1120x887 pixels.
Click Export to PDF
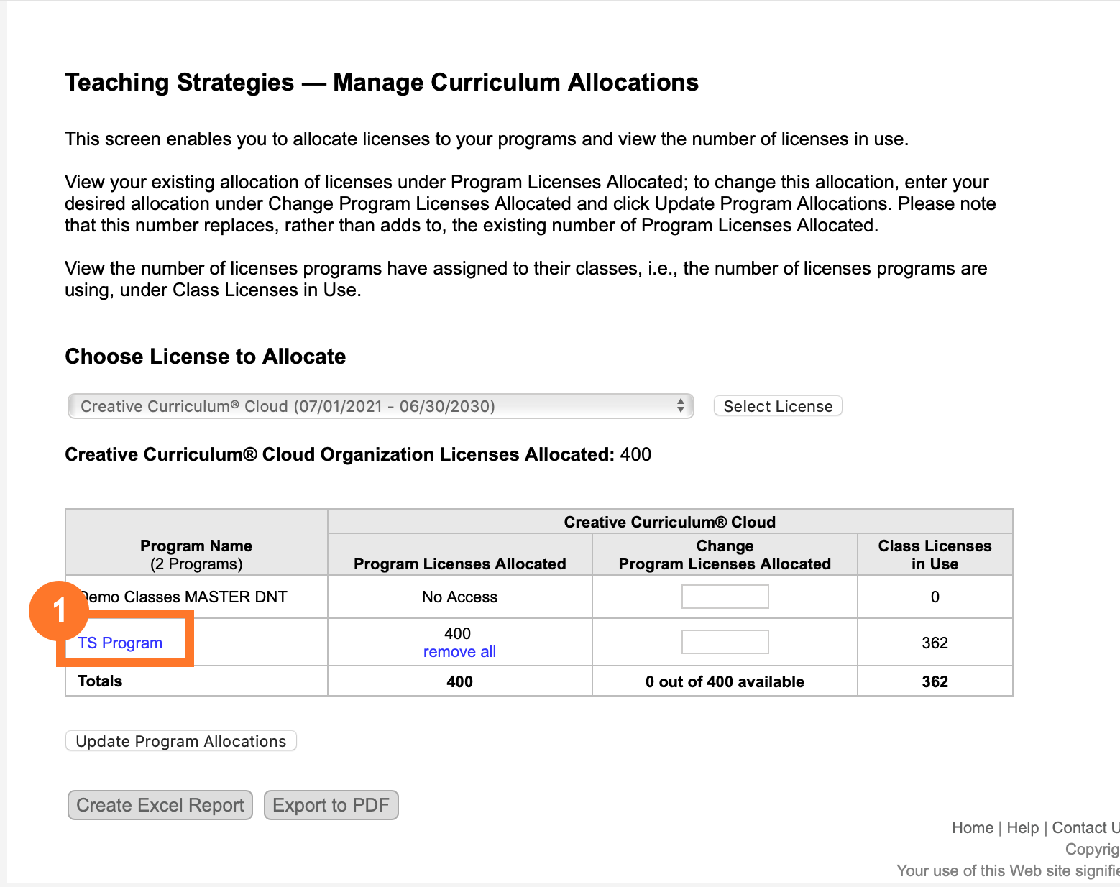point(331,804)
